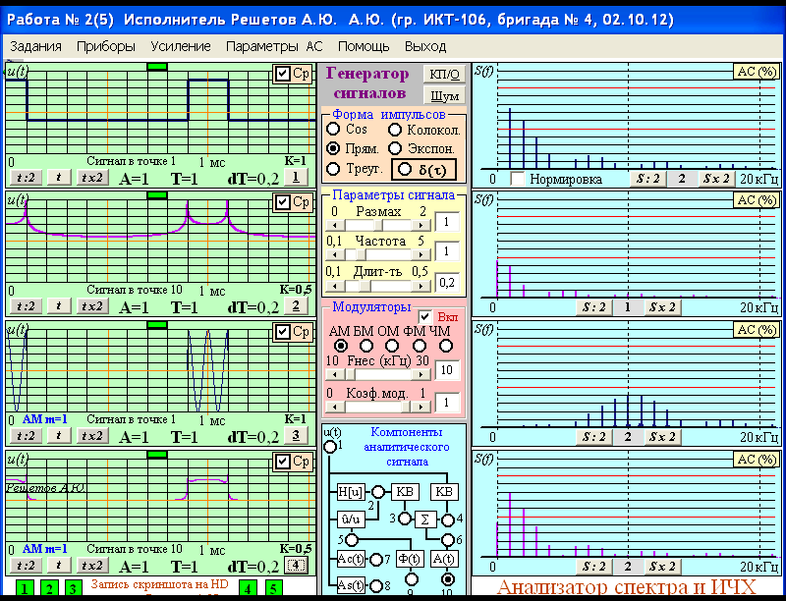Screen dimensions: 786x601
Task: Click channel button 3 on third oscilloscope
Action: [x=296, y=436]
